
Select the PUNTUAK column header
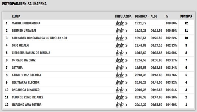pos(186,16)
